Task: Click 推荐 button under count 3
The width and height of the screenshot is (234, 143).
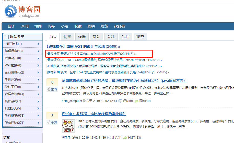Action: pyautogui.click(x=52, y=123)
